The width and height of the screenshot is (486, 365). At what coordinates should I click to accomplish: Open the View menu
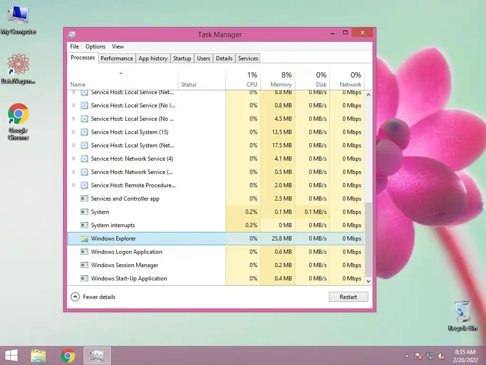pos(118,47)
